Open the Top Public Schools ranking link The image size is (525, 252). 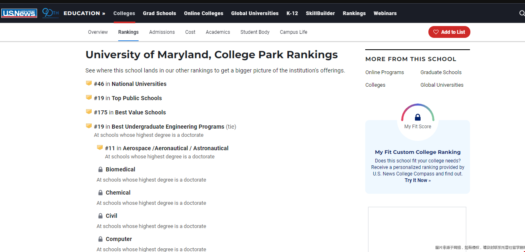click(137, 98)
